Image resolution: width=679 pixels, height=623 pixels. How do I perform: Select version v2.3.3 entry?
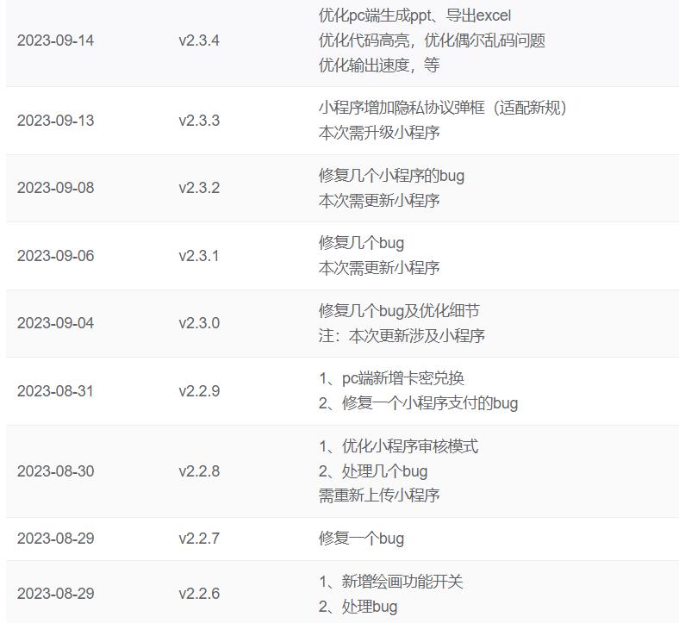(199, 121)
